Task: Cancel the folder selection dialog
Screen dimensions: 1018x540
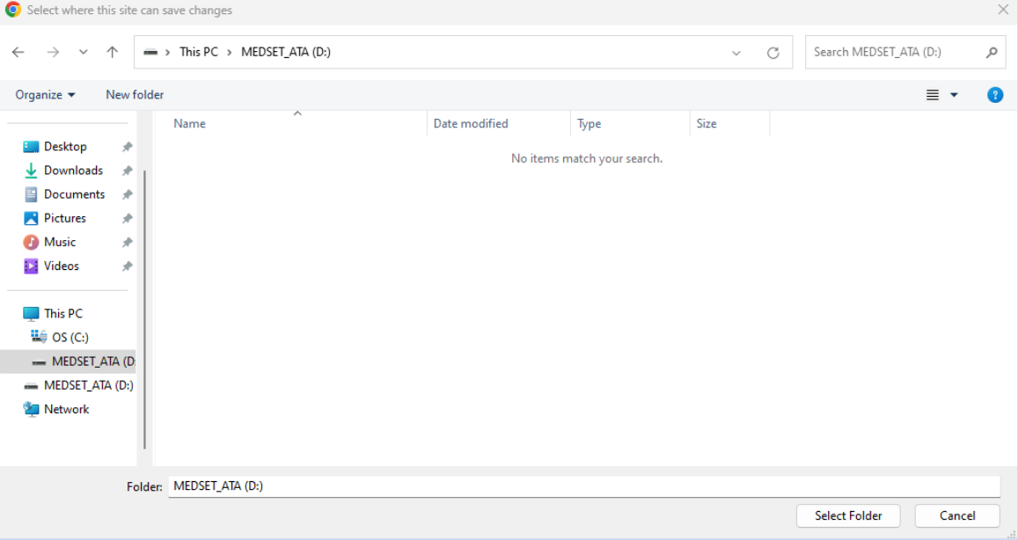Action: click(x=956, y=515)
